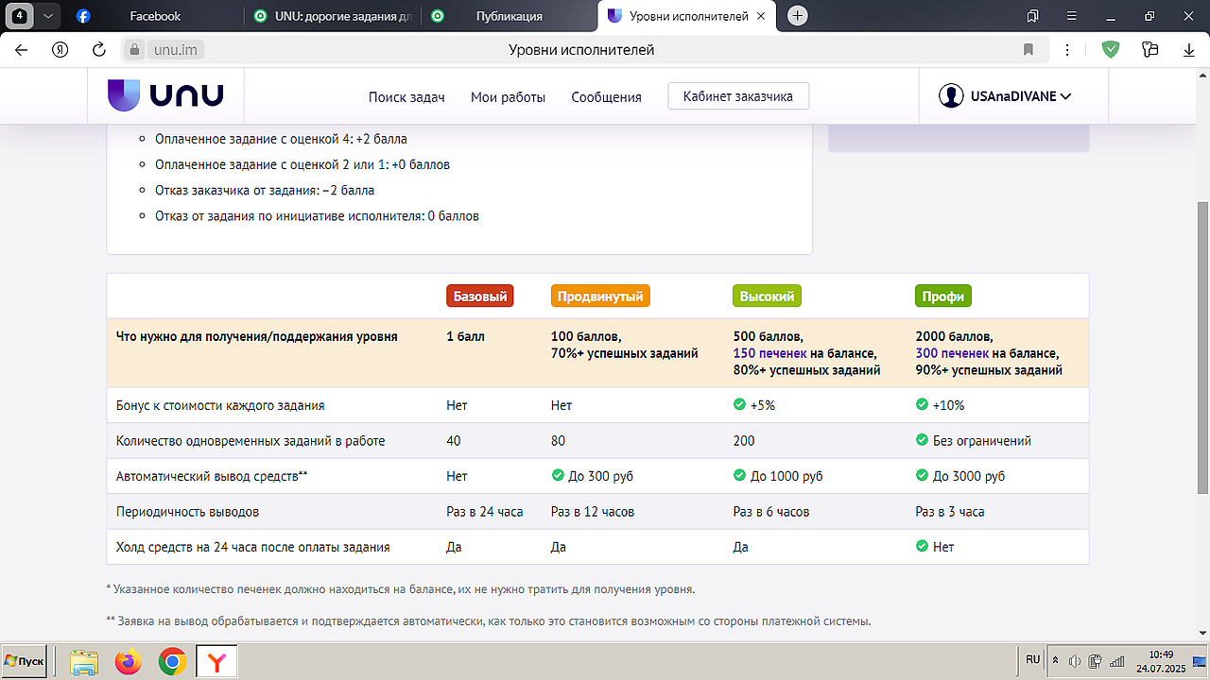The height and width of the screenshot is (680, 1210).
Task: Click the Продвинутый level badge
Action: point(600,296)
